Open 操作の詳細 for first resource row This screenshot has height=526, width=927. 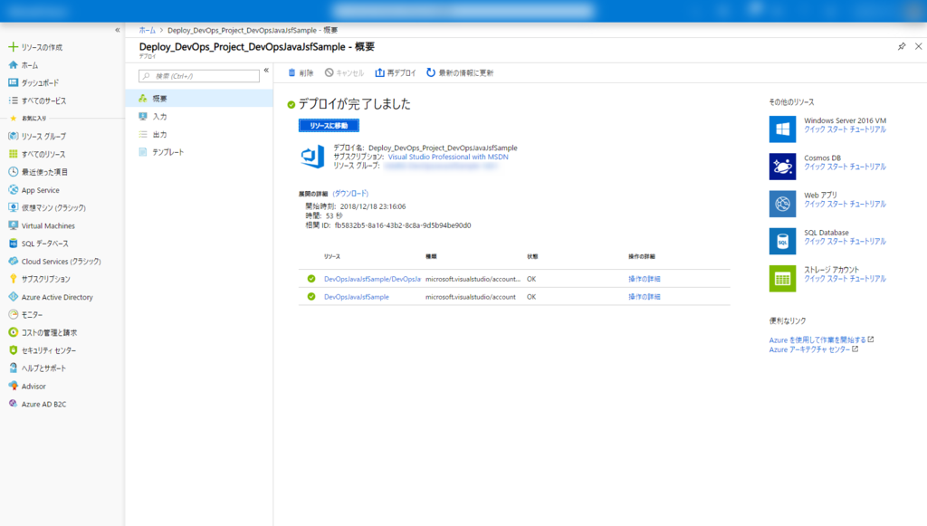(645, 279)
